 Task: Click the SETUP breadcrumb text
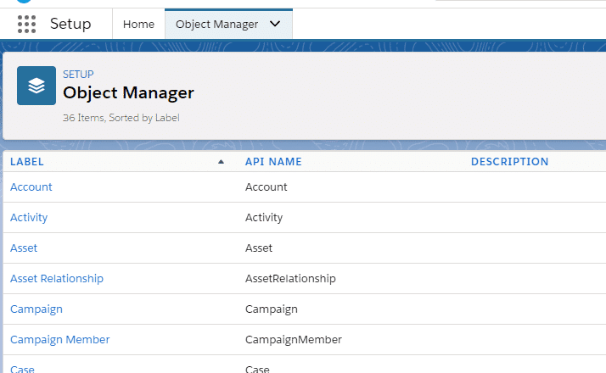78,74
